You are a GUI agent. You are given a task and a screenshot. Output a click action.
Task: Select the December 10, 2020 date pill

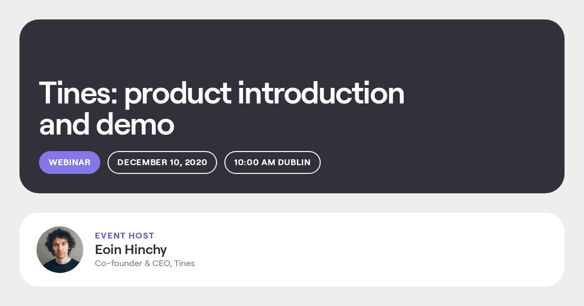tap(162, 162)
